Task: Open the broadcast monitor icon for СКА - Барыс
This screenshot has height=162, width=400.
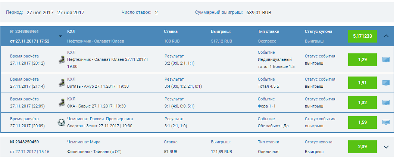Action: click(x=386, y=103)
